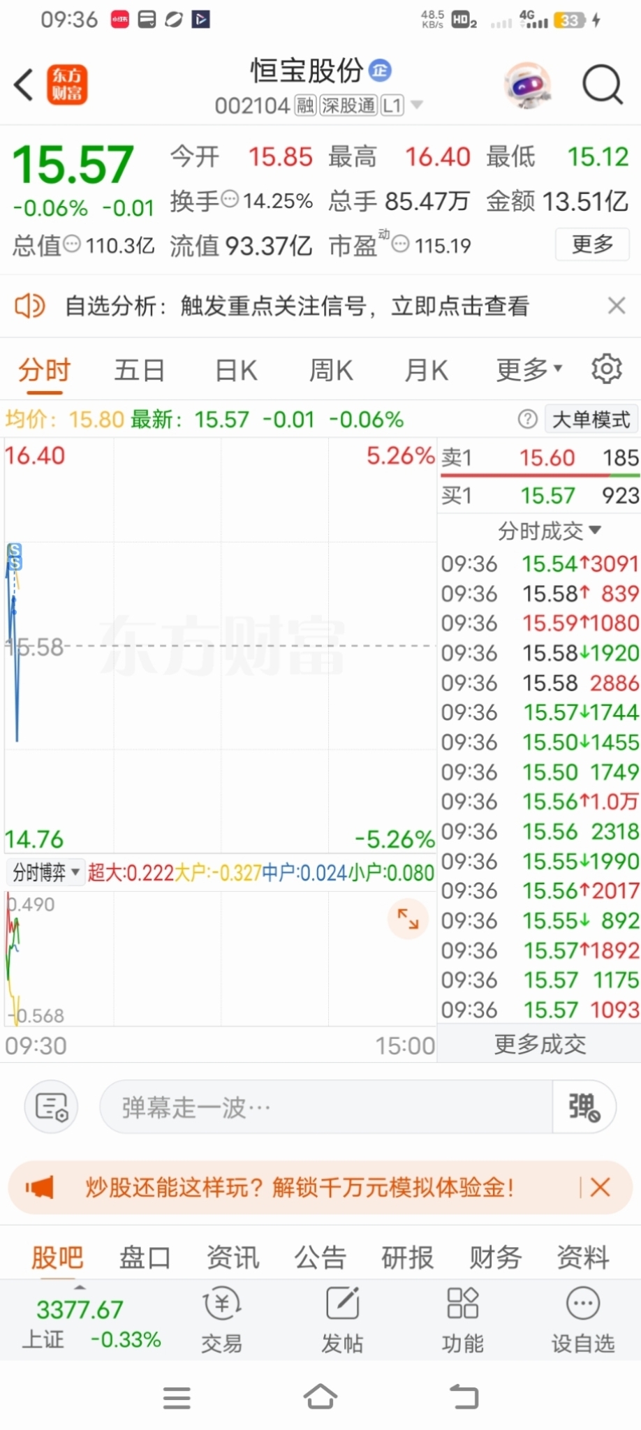This screenshot has height=1430, width=641.
Task: Expand the 分时博弈 indicator dropdown
Action: (45, 872)
